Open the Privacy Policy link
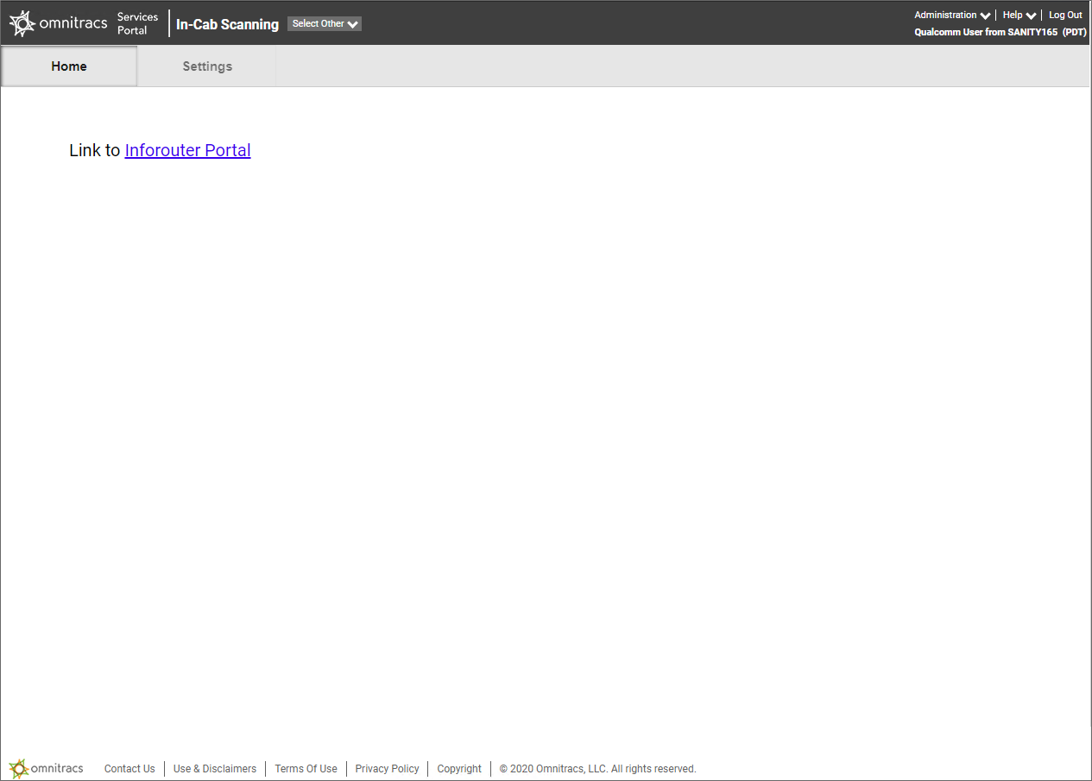Viewport: 1092px width, 781px height. pyautogui.click(x=387, y=769)
